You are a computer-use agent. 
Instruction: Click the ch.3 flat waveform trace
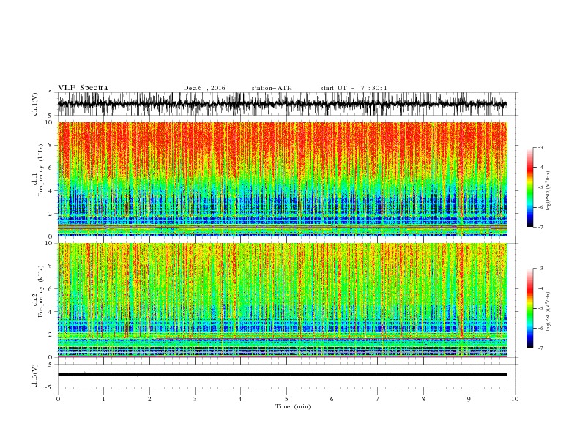tap(282, 375)
